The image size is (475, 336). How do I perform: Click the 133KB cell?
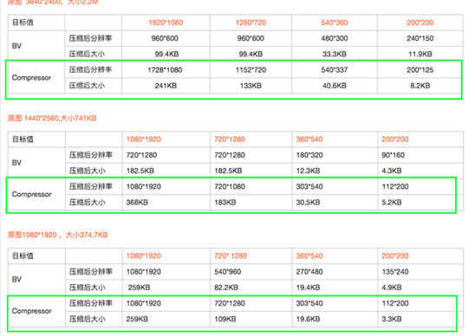coord(251,86)
